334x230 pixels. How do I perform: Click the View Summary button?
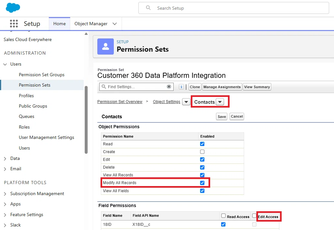(257, 87)
